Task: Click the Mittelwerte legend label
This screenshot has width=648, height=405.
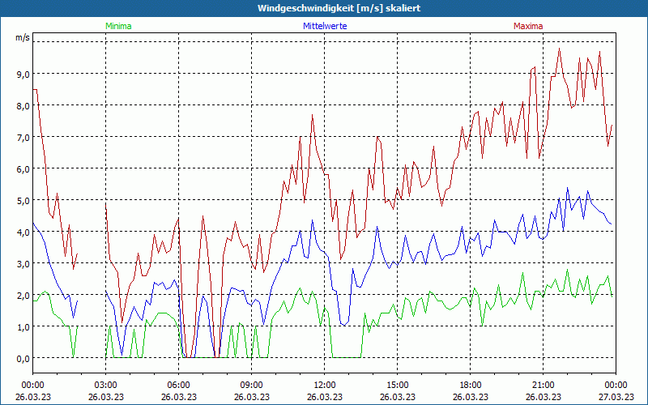Action: [x=325, y=26]
